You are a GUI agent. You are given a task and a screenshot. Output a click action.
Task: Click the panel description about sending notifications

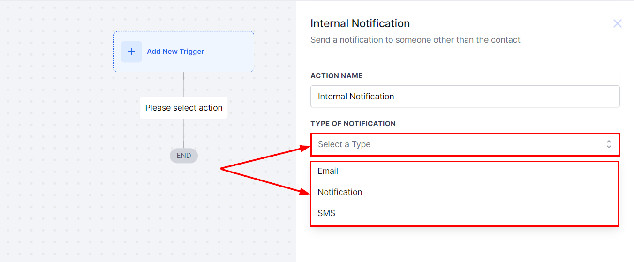pos(415,40)
